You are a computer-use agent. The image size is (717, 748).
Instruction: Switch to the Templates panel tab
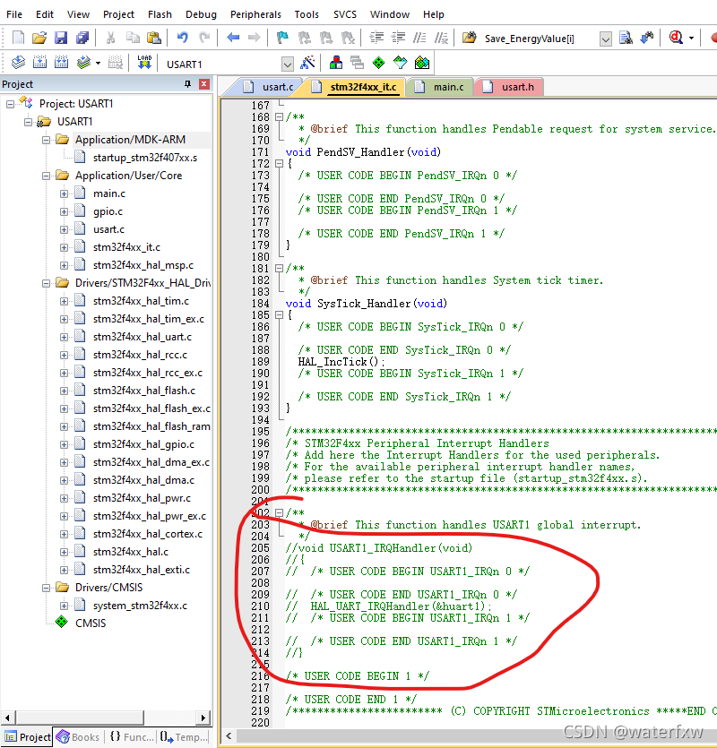(185, 737)
